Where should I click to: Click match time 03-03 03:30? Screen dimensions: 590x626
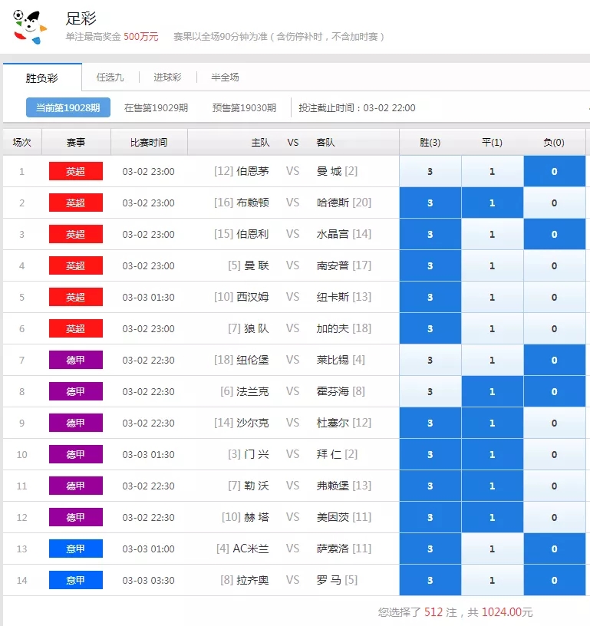coord(149,581)
